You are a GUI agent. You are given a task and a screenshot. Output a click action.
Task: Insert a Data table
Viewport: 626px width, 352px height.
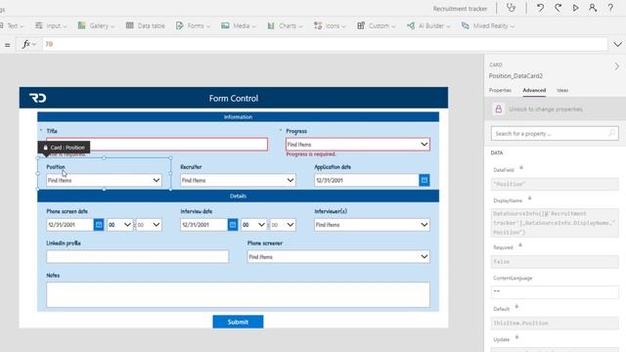[x=146, y=25]
